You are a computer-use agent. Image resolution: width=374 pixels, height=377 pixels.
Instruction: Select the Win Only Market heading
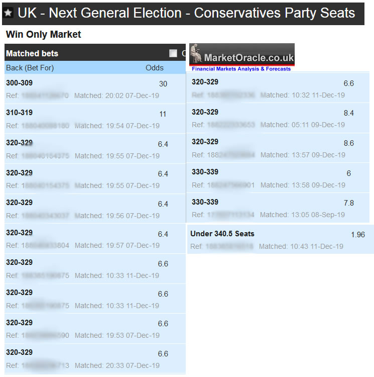43,35
